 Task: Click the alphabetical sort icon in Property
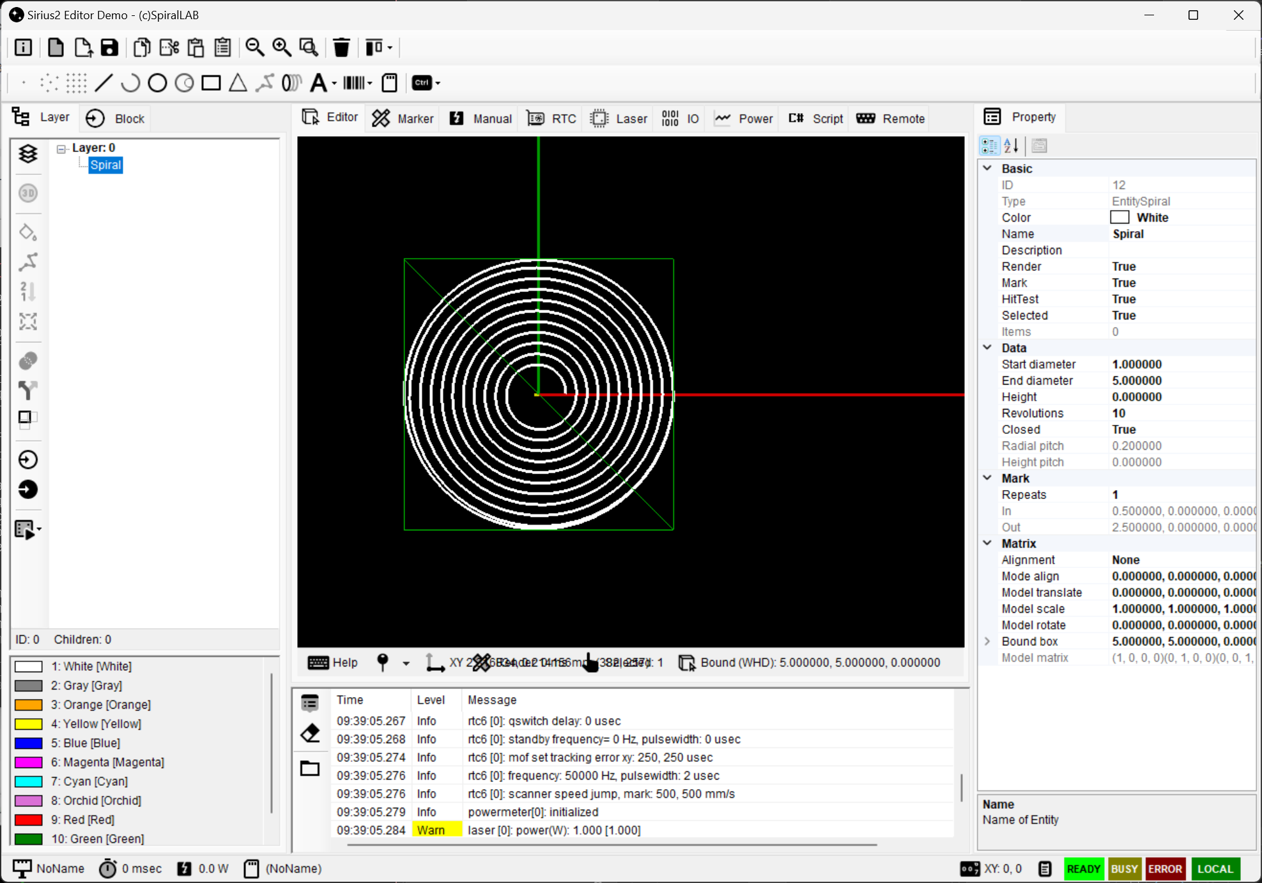point(1012,146)
